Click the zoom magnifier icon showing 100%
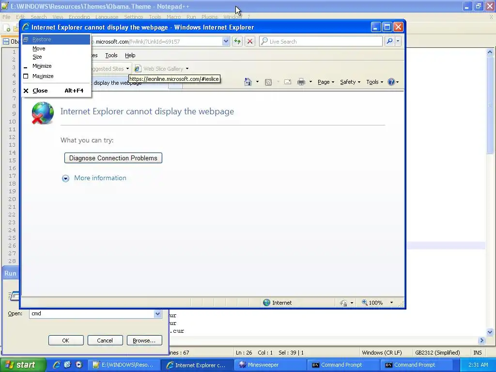Image resolution: width=496 pixels, height=372 pixels. point(364,302)
